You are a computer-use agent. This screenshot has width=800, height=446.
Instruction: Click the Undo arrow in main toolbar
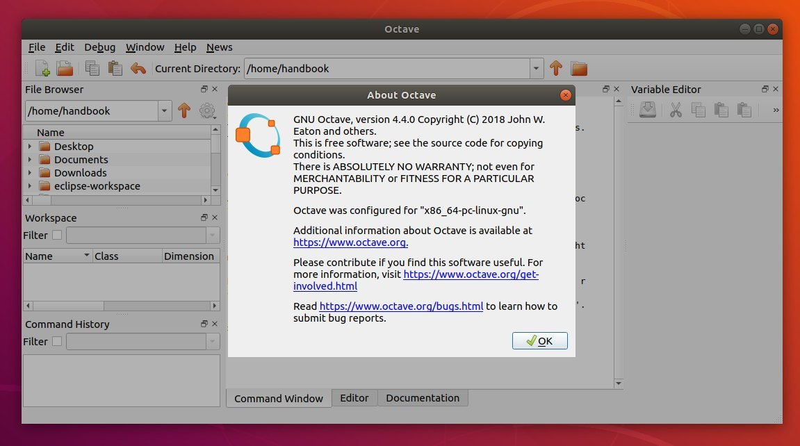pos(138,68)
